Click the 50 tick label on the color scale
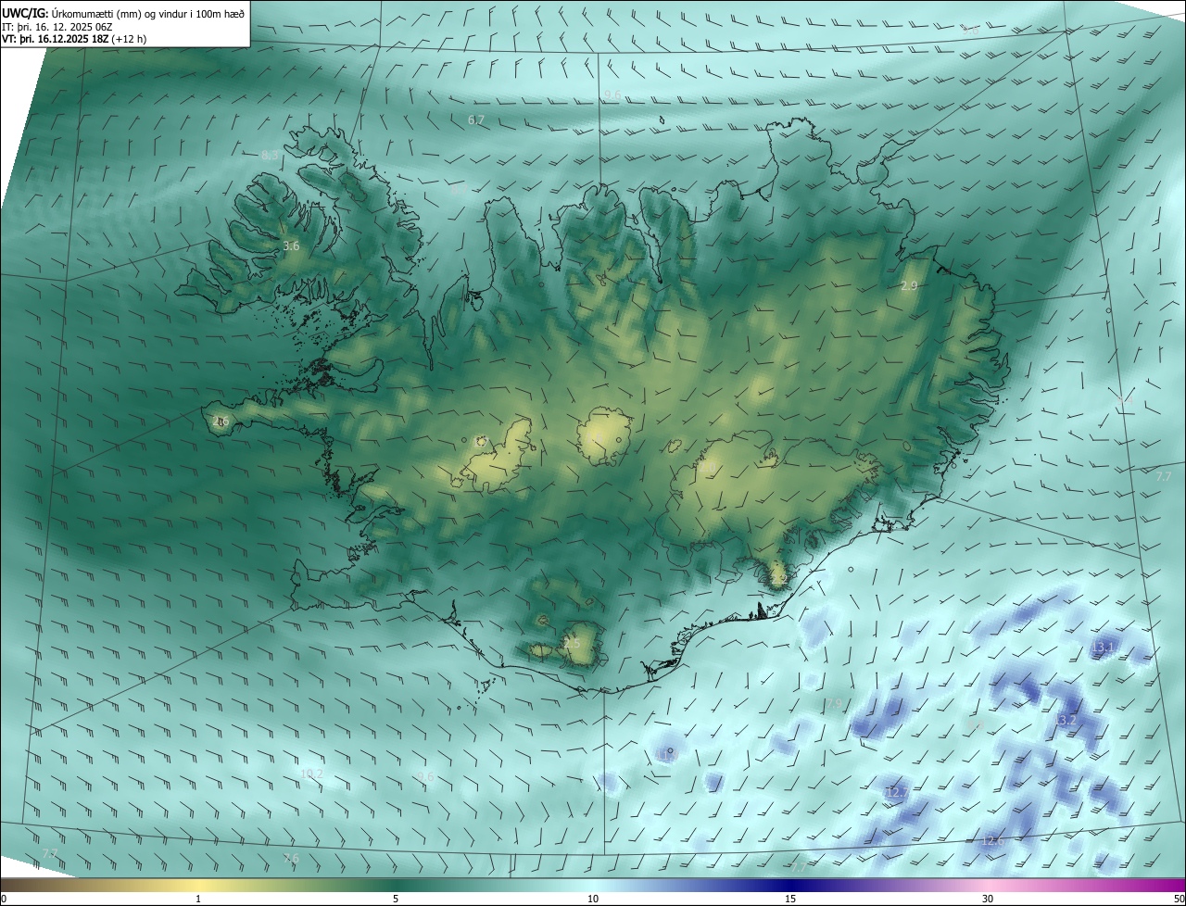Screen dimensions: 1186x906 [x=1179, y=900]
